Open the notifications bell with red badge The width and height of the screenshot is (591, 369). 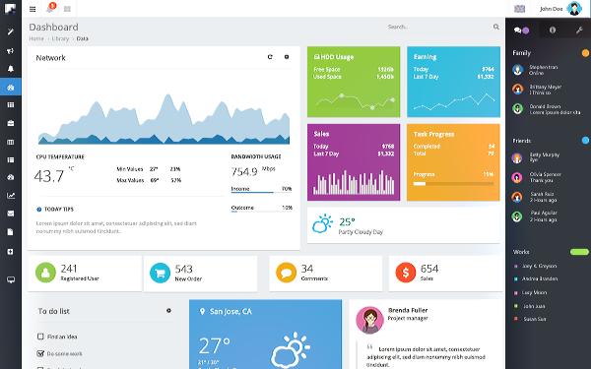coord(50,8)
